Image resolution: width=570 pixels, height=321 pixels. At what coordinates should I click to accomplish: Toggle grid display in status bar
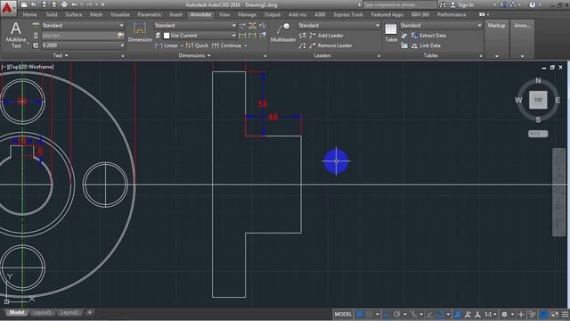coord(359,314)
